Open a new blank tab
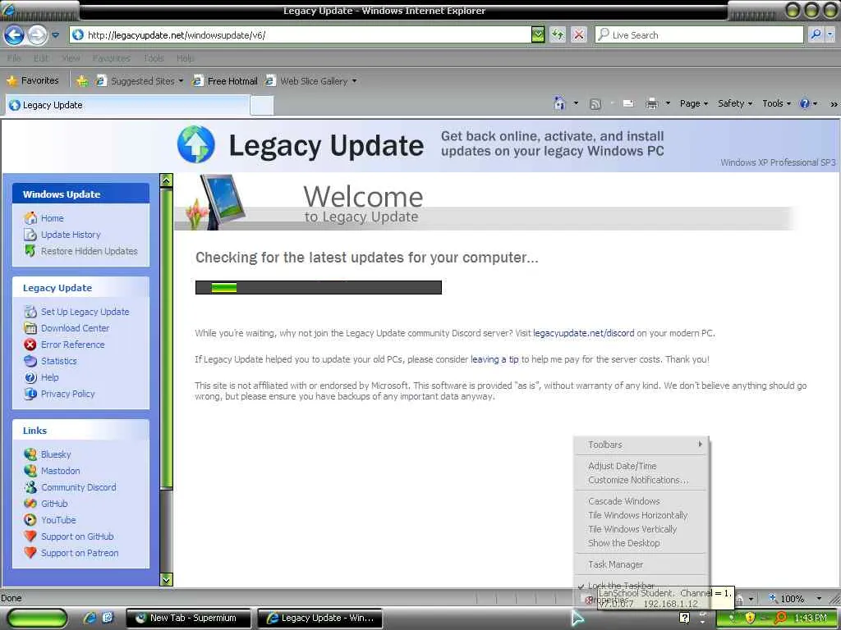This screenshot has width=841, height=630. click(262, 106)
